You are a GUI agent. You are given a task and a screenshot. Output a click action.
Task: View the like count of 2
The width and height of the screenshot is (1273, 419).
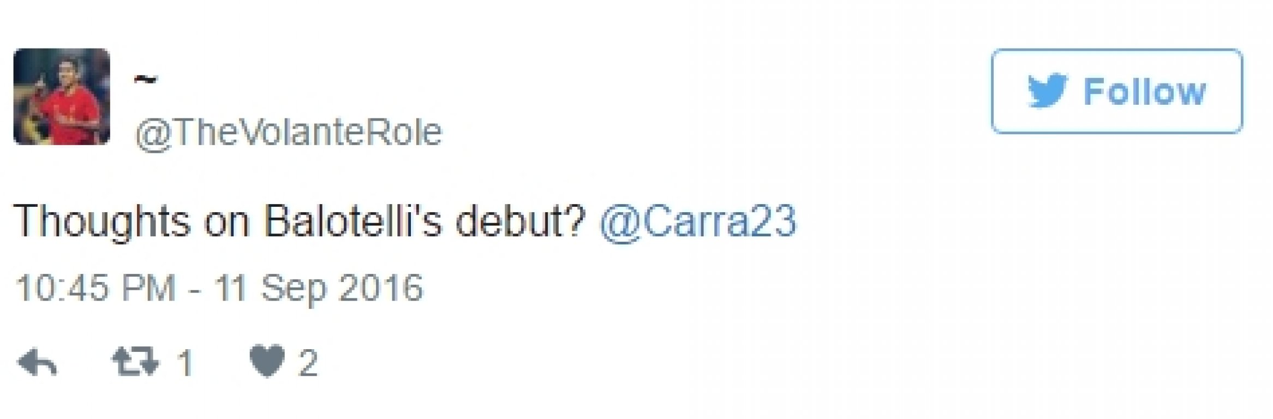(309, 363)
